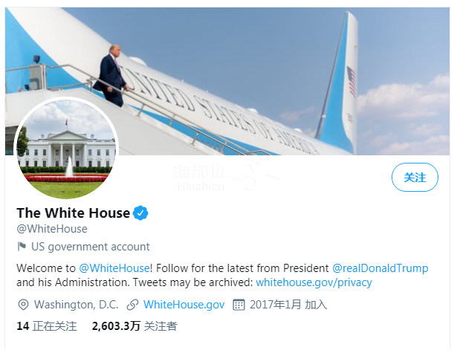Click the Washington, D.C. location text
Viewport: 457px width, 353px height.
click(76, 305)
